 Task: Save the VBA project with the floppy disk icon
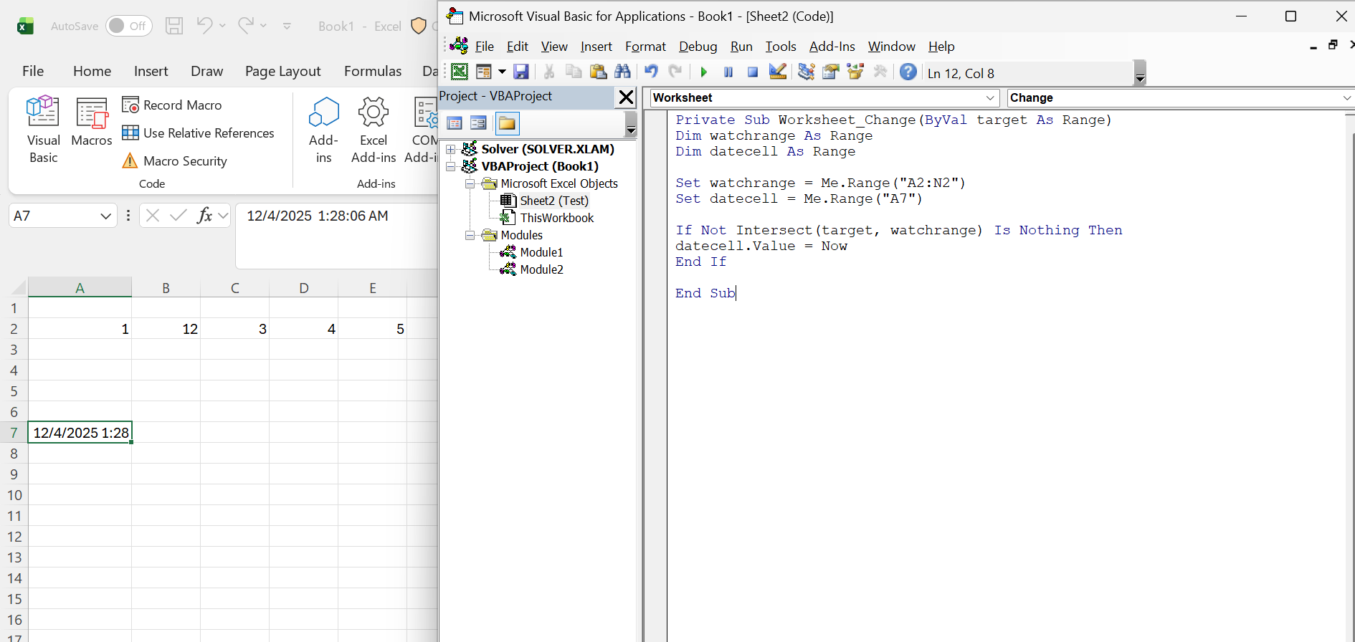click(x=521, y=72)
